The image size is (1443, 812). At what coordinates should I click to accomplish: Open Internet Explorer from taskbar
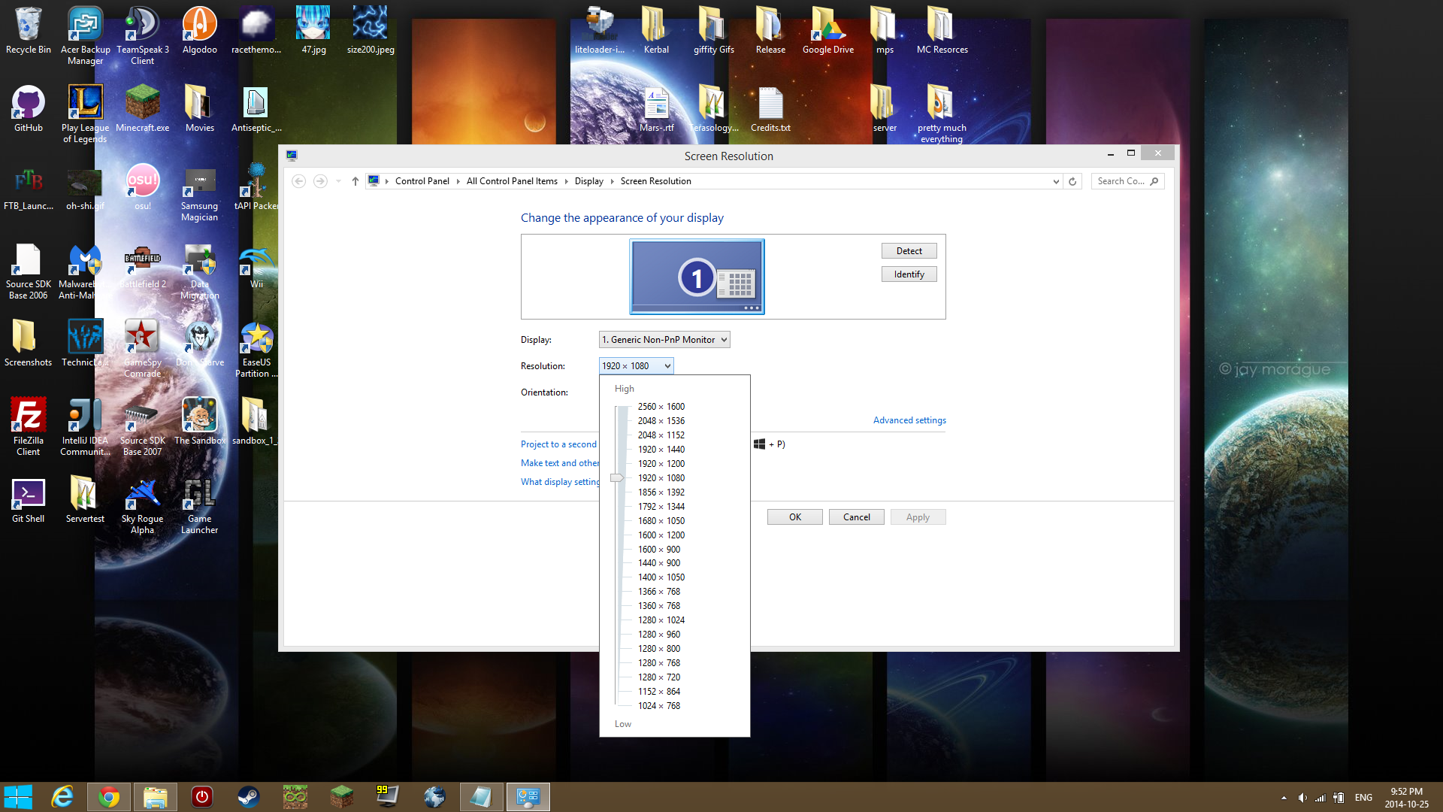coord(62,796)
